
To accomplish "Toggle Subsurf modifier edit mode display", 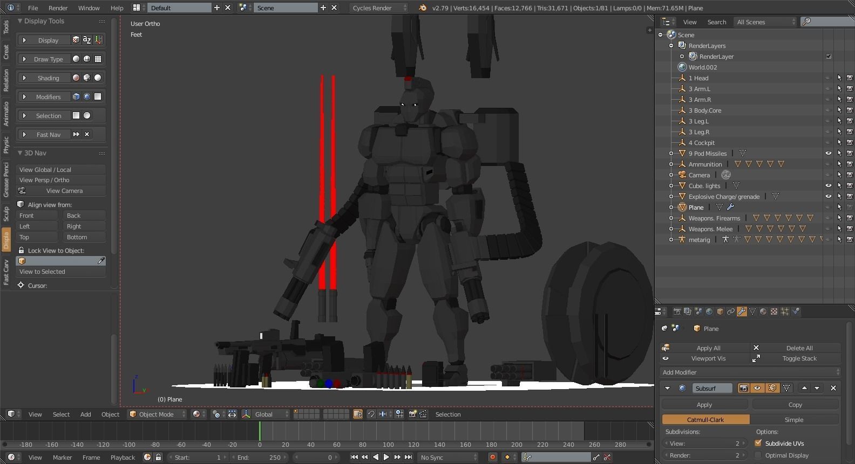I will pos(772,388).
